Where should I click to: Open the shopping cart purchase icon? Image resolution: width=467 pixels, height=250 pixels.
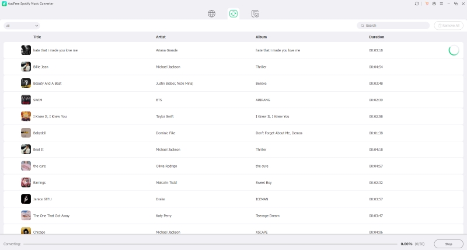point(427,4)
